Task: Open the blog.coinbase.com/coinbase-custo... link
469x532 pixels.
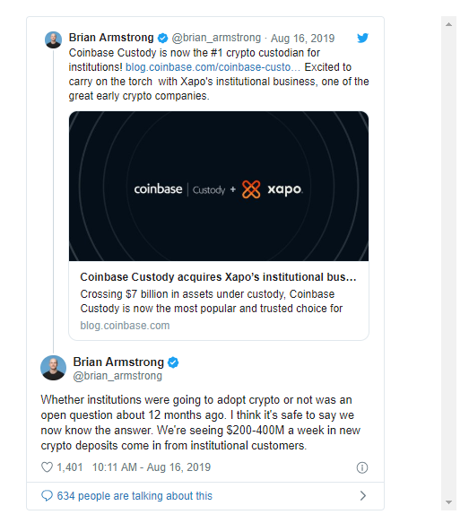Action: click(213, 67)
